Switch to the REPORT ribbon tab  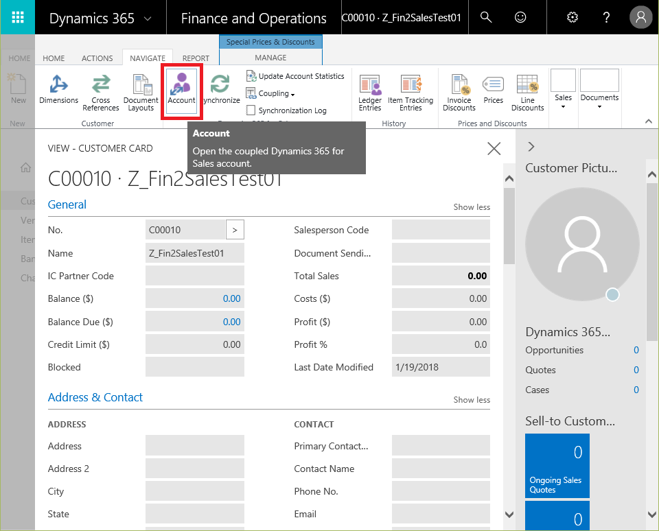(196, 58)
